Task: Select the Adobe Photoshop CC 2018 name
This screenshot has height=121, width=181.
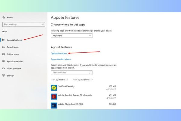Action: click(x=71, y=104)
